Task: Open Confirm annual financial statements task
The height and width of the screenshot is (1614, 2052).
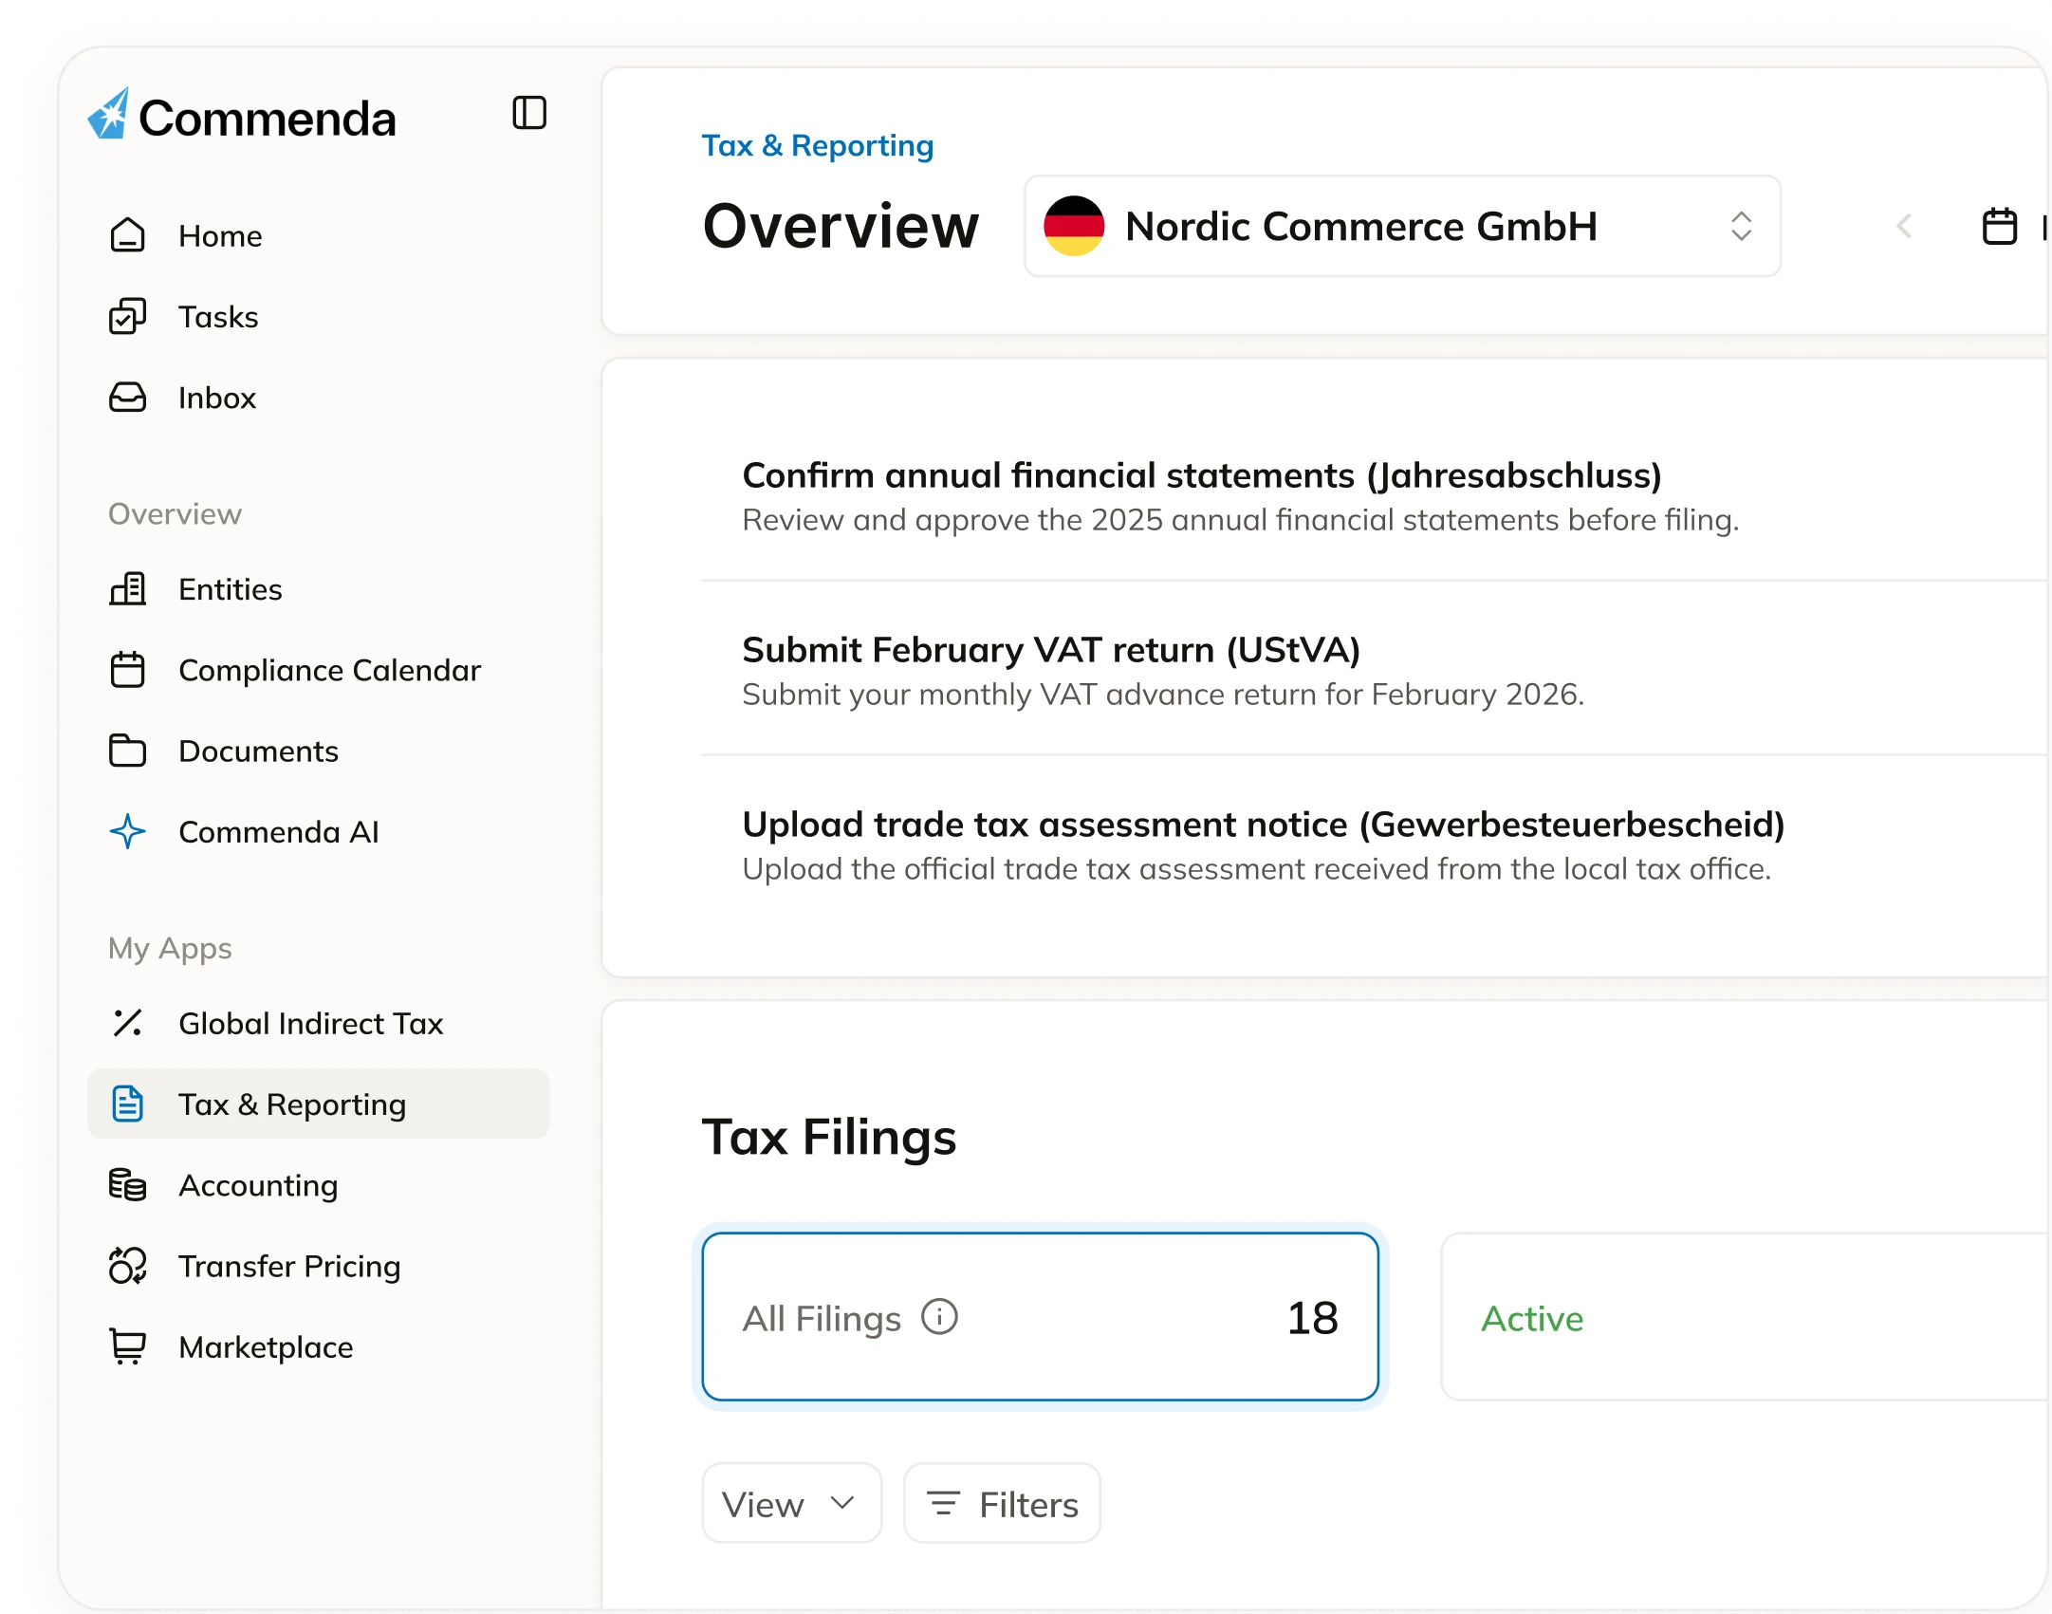Action: [1374, 495]
